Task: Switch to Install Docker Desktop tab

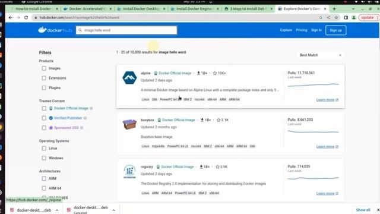Action: tap(141, 9)
